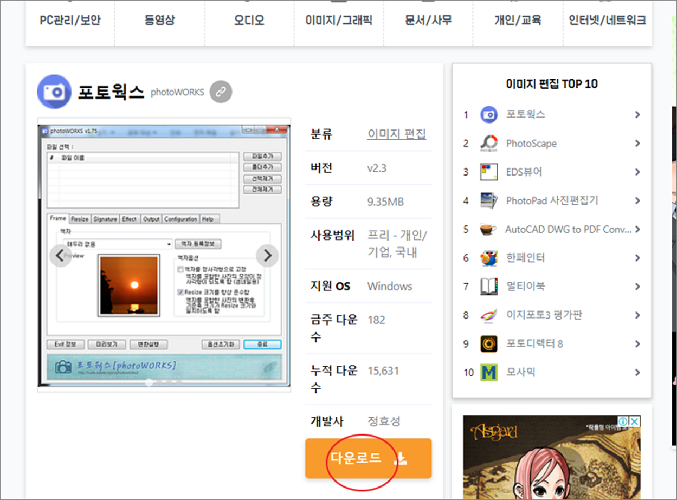Expand the 모사믹 row chevron
The height and width of the screenshot is (500, 677).
[637, 373]
